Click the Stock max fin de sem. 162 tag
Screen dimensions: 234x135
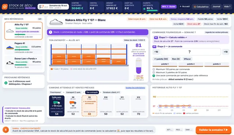pyautogui.click(x=216, y=24)
